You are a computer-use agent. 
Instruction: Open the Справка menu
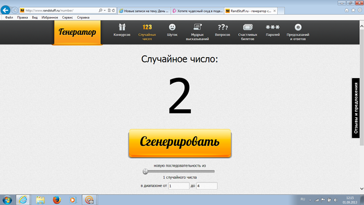pos(83,17)
